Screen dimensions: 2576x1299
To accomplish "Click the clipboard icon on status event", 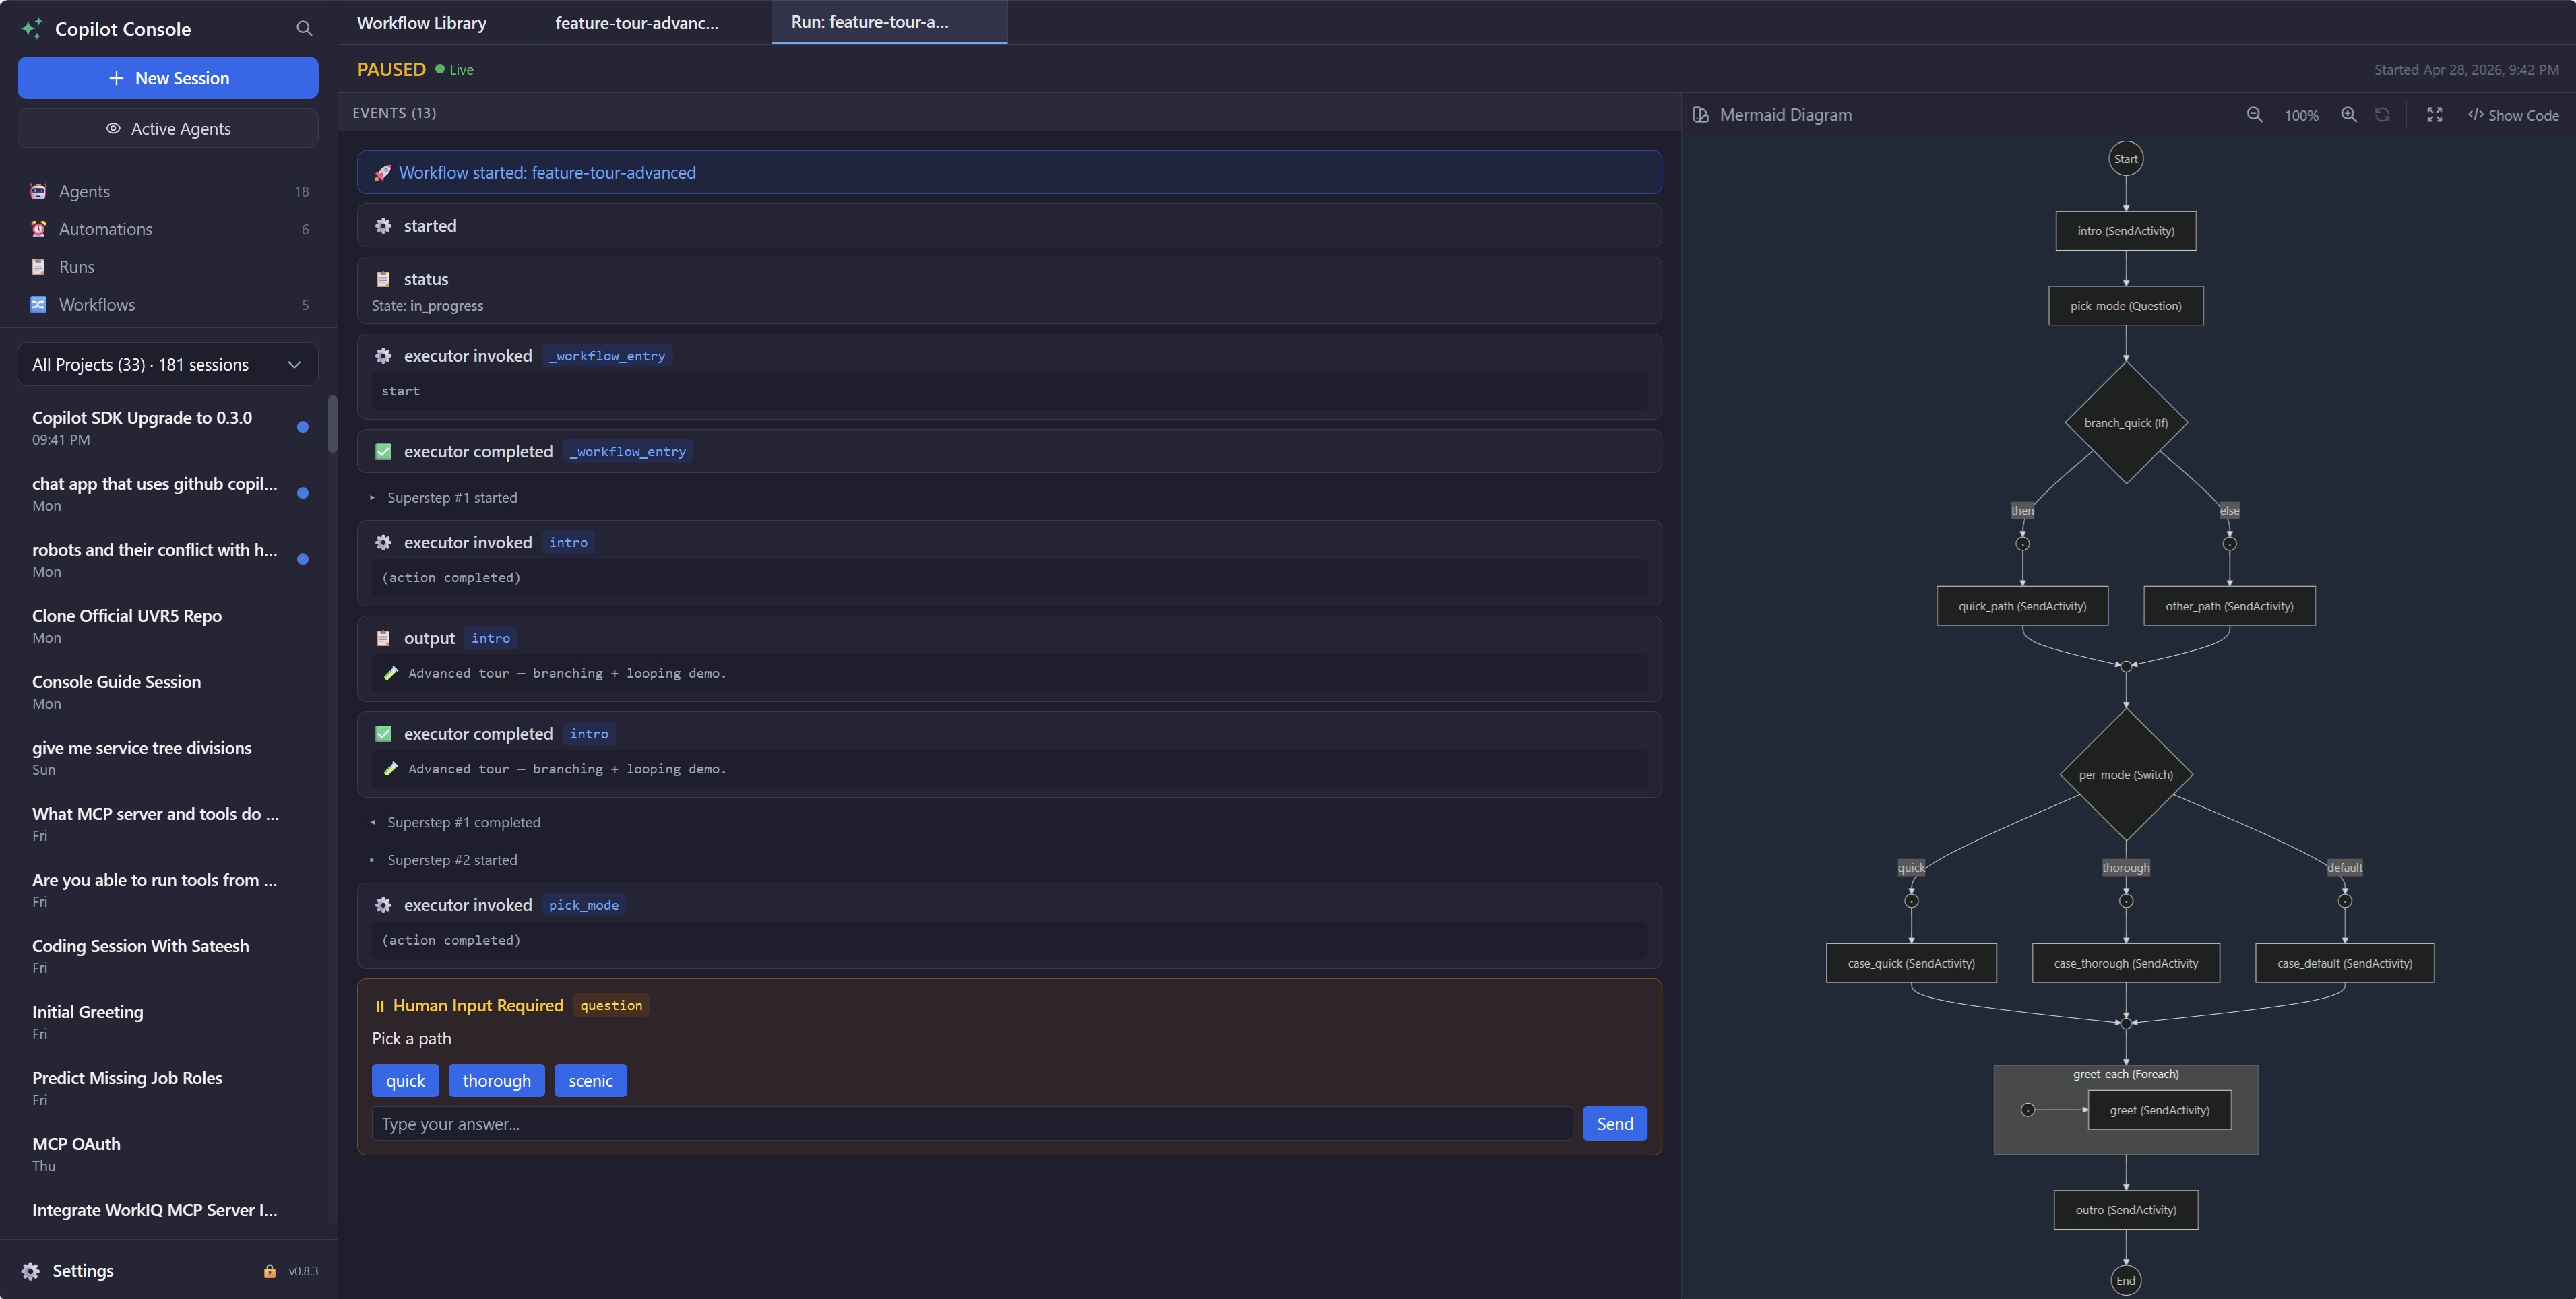I will pos(383,279).
